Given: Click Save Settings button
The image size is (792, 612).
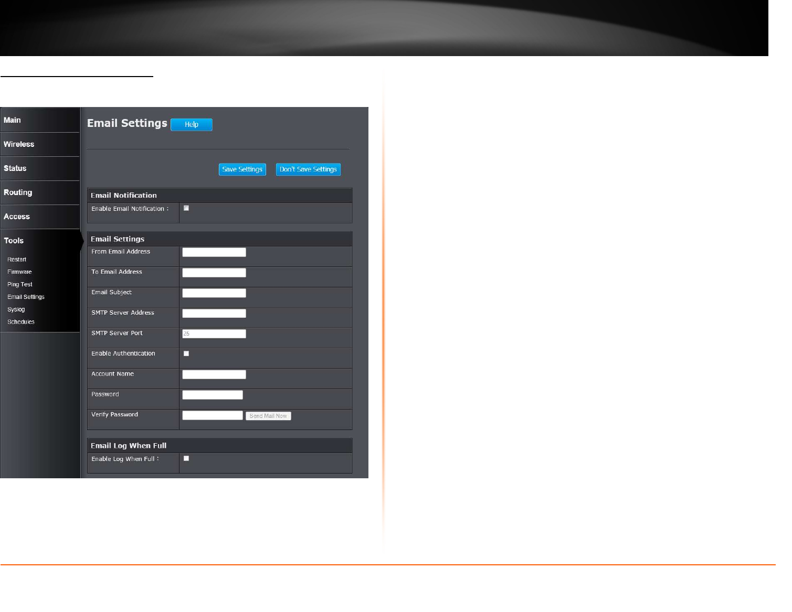Looking at the screenshot, I should tap(242, 169).
